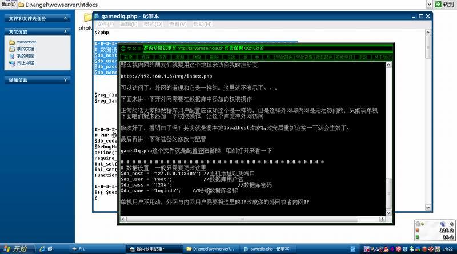Image resolution: width=457 pixels, height=254 pixels.
Task: Click 打开 button in green notepad toolbar
Action: point(145,57)
